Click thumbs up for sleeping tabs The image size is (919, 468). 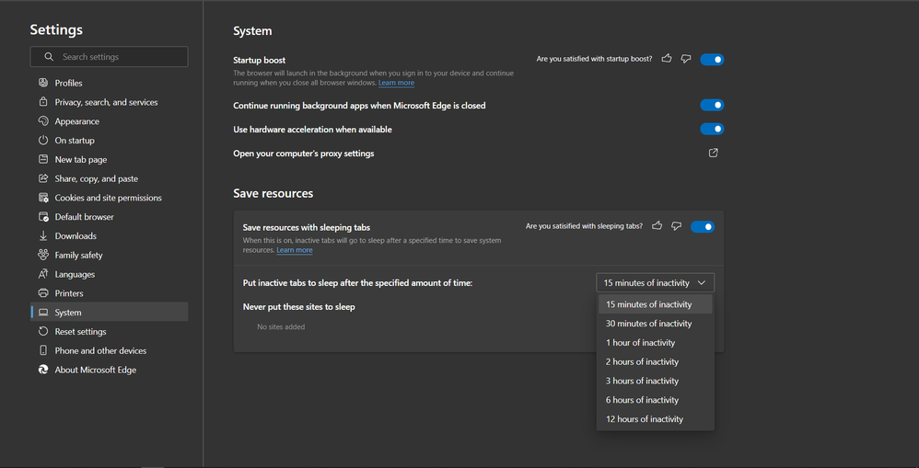(x=657, y=226)
